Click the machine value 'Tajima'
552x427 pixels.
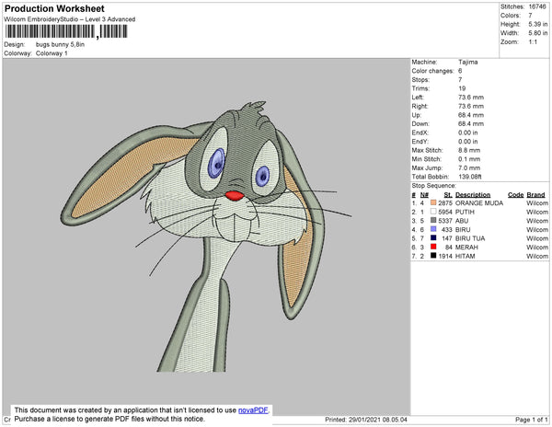pyautogui.click(x=468, y=62)
